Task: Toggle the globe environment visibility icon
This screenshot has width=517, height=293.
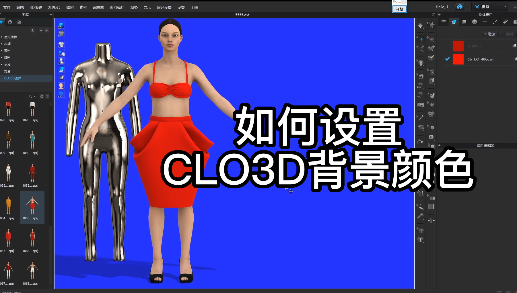Action: tap(61, 94)
